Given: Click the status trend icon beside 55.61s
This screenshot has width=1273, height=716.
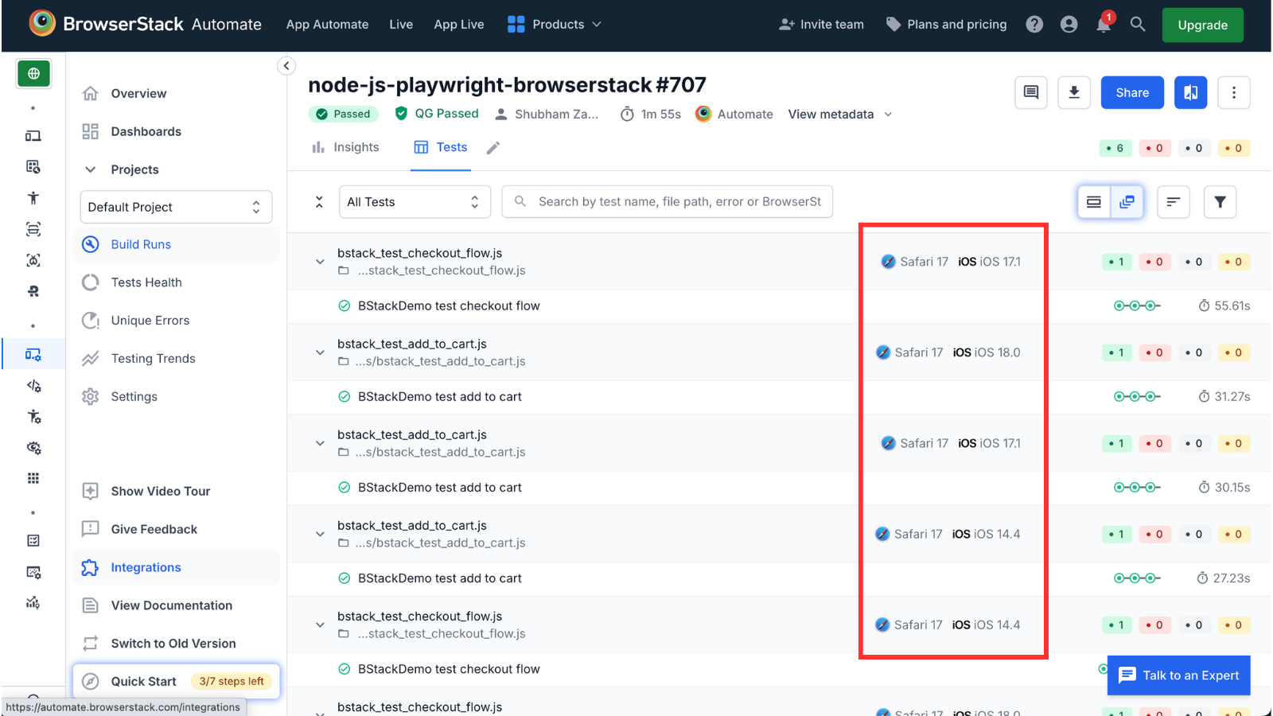Looking at the screenshot, I should click(x=1137, y=305).
